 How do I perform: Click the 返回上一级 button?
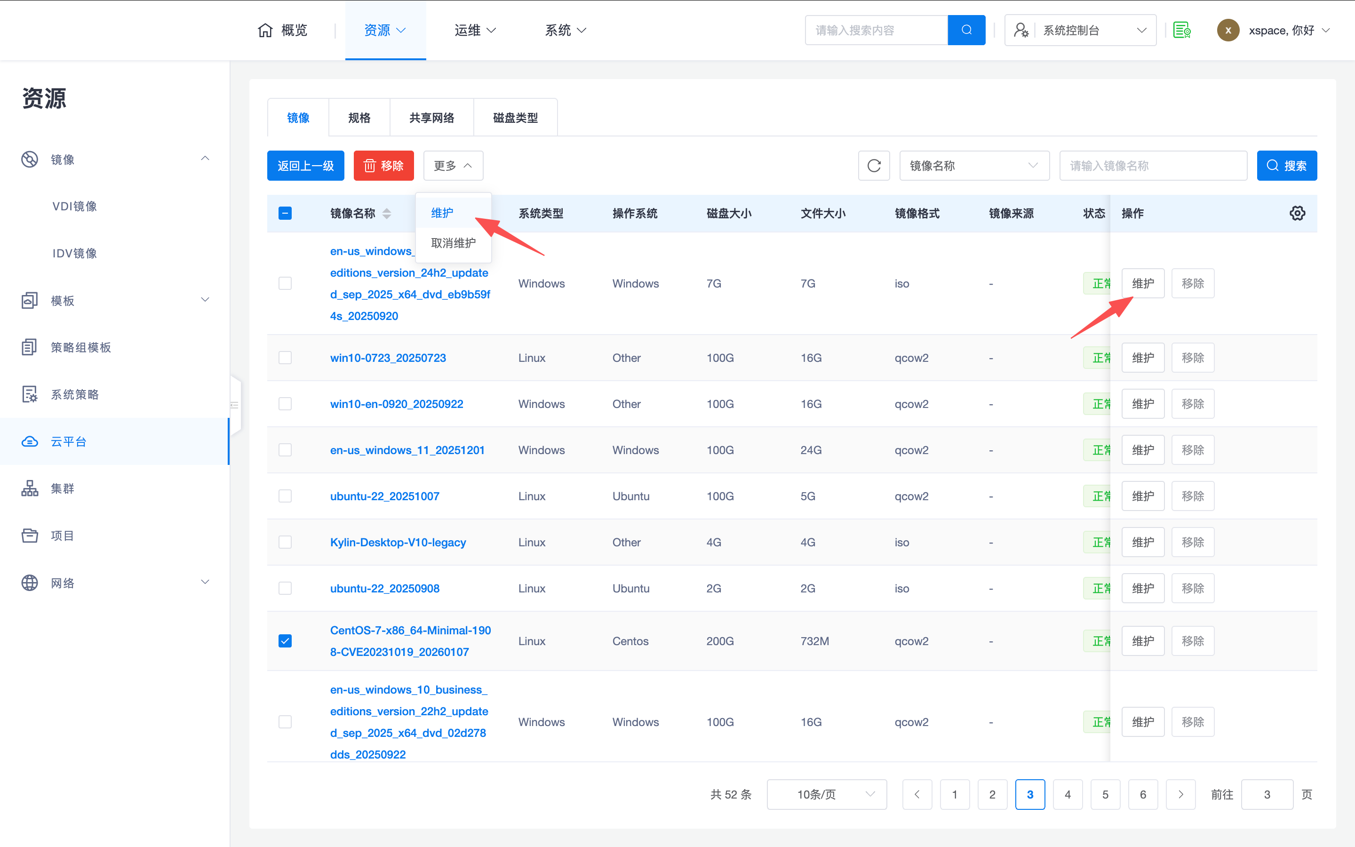coord(305,166)
